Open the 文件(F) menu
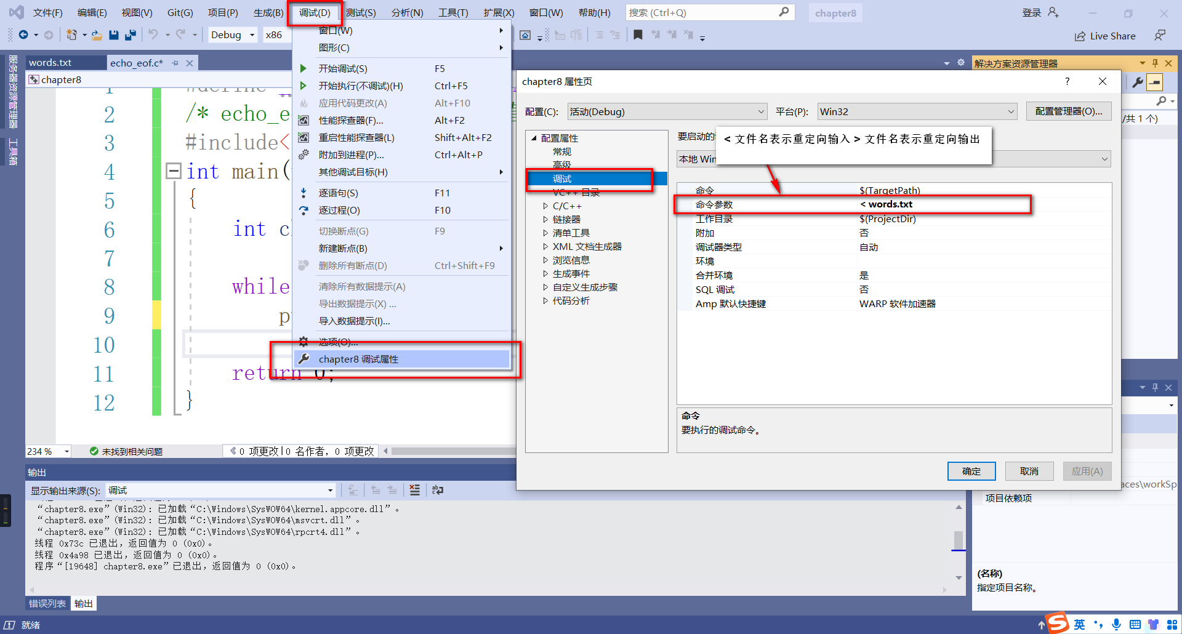This screenshot has width=1182, height=634. 47,12
